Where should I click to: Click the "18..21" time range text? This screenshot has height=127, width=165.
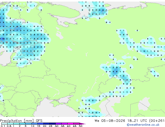132,121
